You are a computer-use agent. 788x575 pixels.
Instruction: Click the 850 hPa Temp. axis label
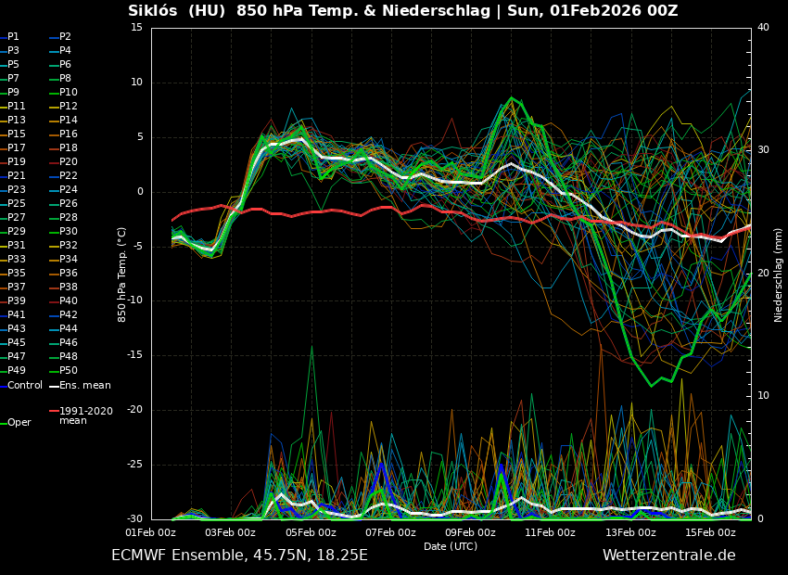coord(122,275)
